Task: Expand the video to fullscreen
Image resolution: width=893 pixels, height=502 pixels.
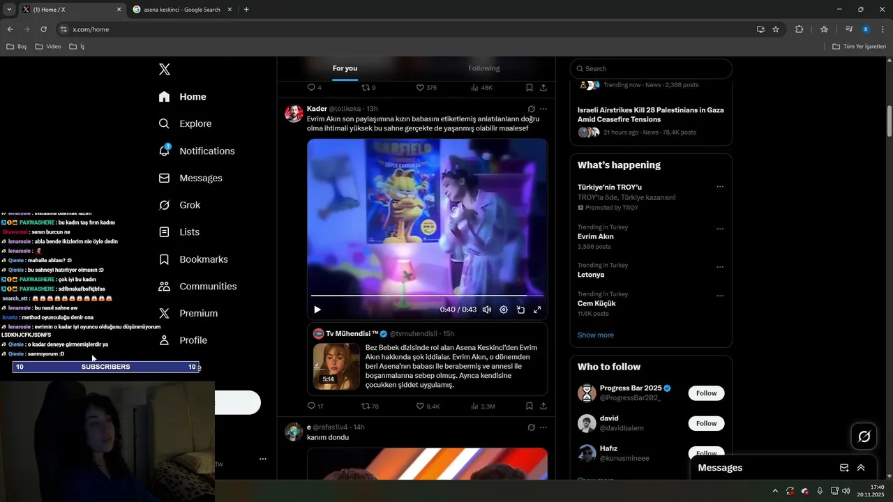Action: tap(537, 310)
